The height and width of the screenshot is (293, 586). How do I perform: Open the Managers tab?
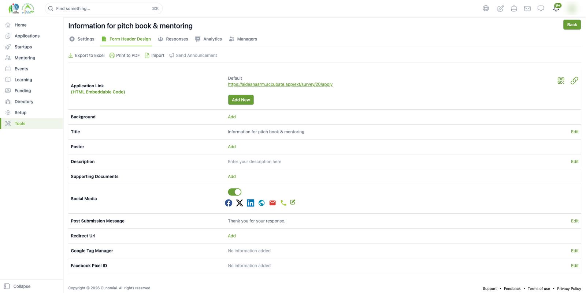tap(243, 39)
